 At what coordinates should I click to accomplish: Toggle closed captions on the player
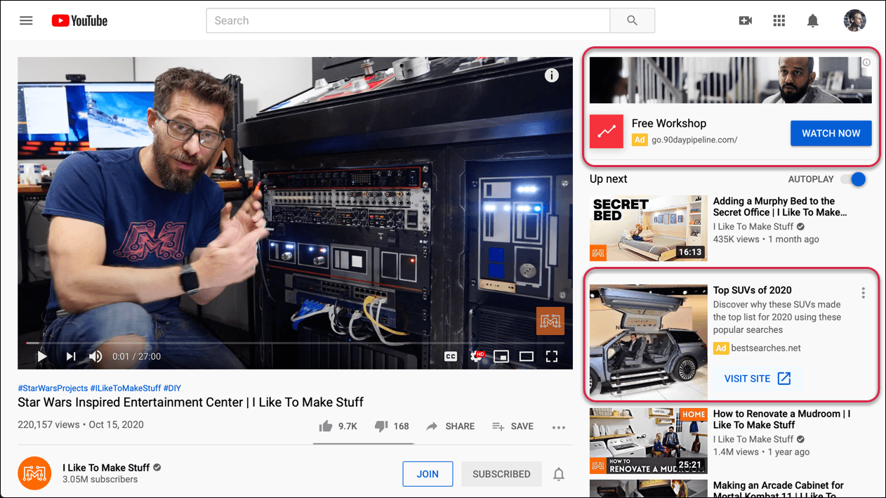tap(451, 356)
